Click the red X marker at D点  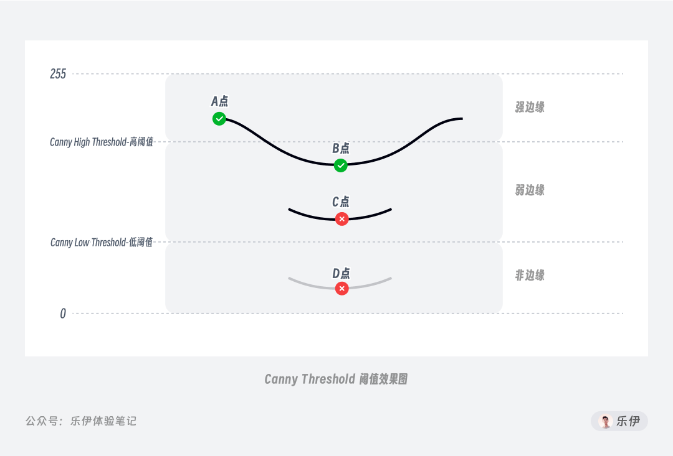pos(341,289)
